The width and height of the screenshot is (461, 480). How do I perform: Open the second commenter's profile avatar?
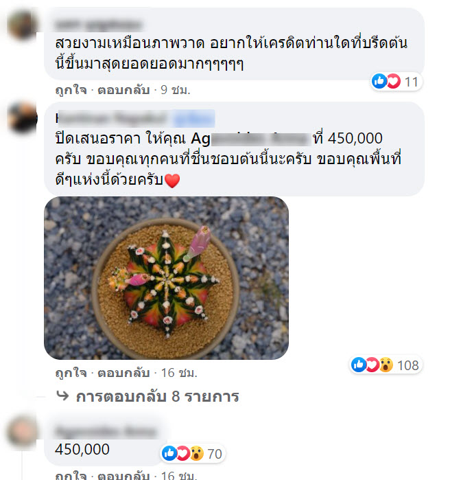click(23, 118)
